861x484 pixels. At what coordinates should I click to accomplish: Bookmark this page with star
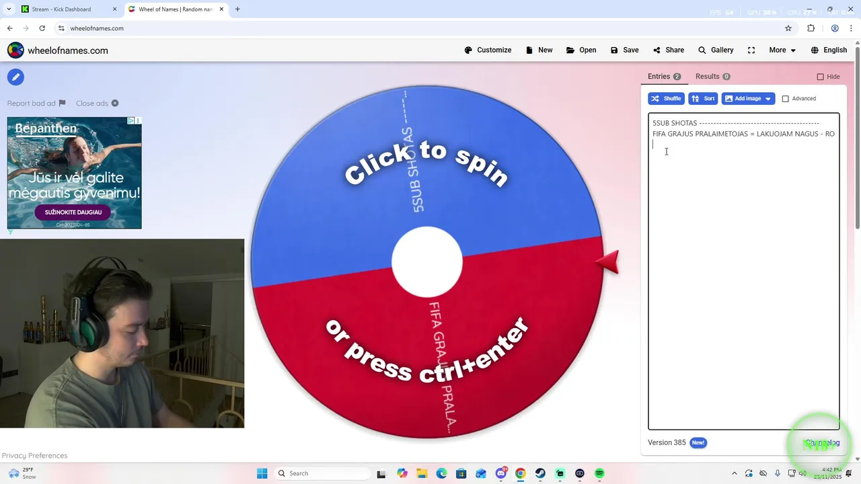click(788, 28)
